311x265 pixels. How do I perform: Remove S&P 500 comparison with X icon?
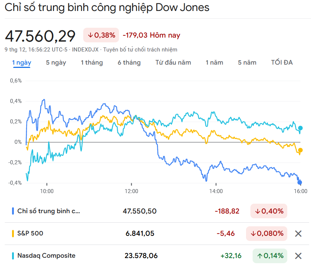298,234
